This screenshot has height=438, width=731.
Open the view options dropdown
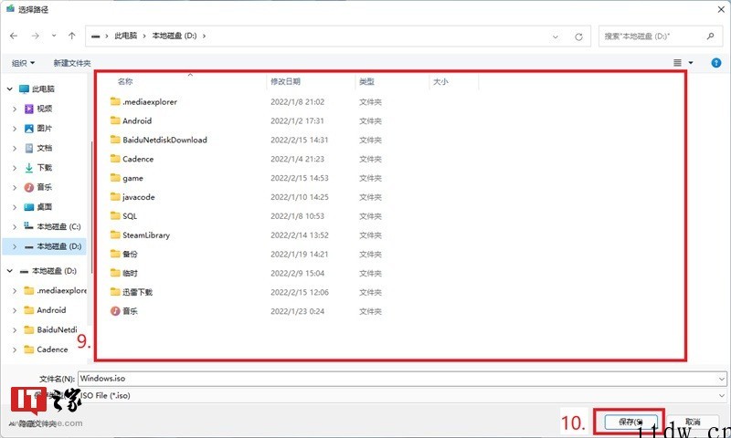pos(690,62)
